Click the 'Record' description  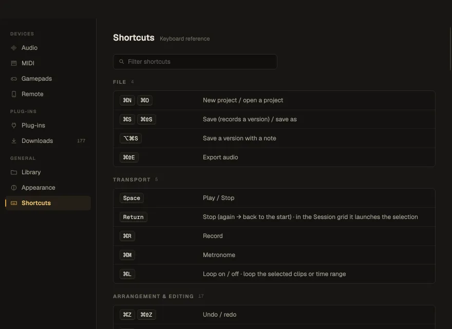(213, 236)
